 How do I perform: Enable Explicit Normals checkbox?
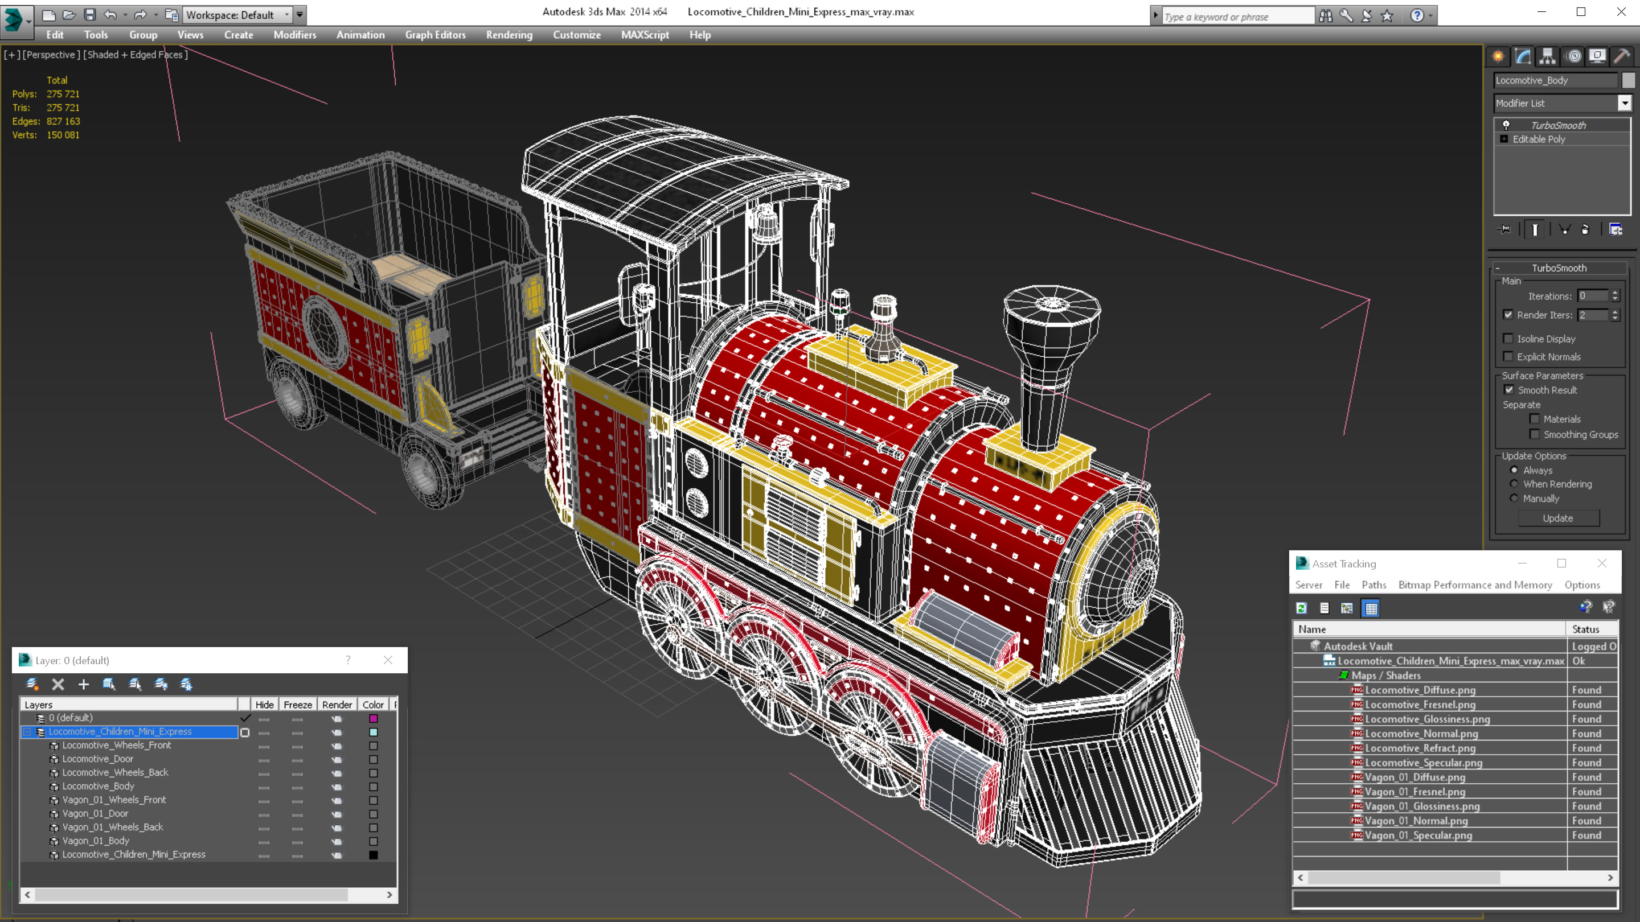pos(1507,356)
